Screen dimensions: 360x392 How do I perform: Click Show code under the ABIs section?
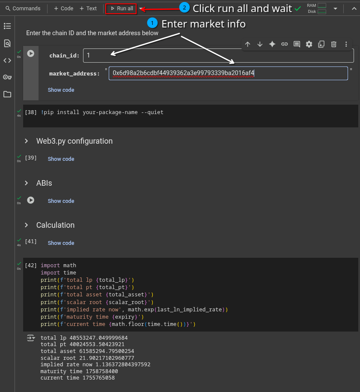coord(61,201)
